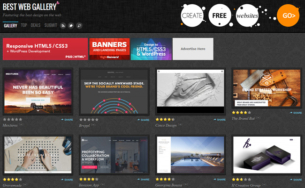Screen dimensions: 305x188
Task: Share the Mextures entry
Action: tap(67, 120)
